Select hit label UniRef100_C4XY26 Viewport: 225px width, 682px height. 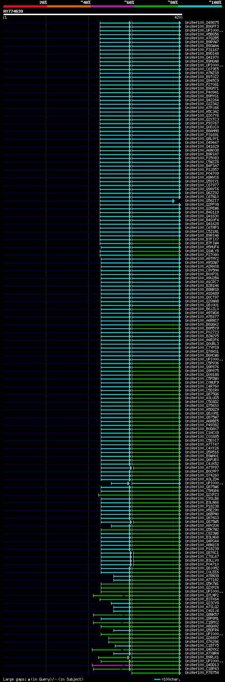click(x=202, y=448)
